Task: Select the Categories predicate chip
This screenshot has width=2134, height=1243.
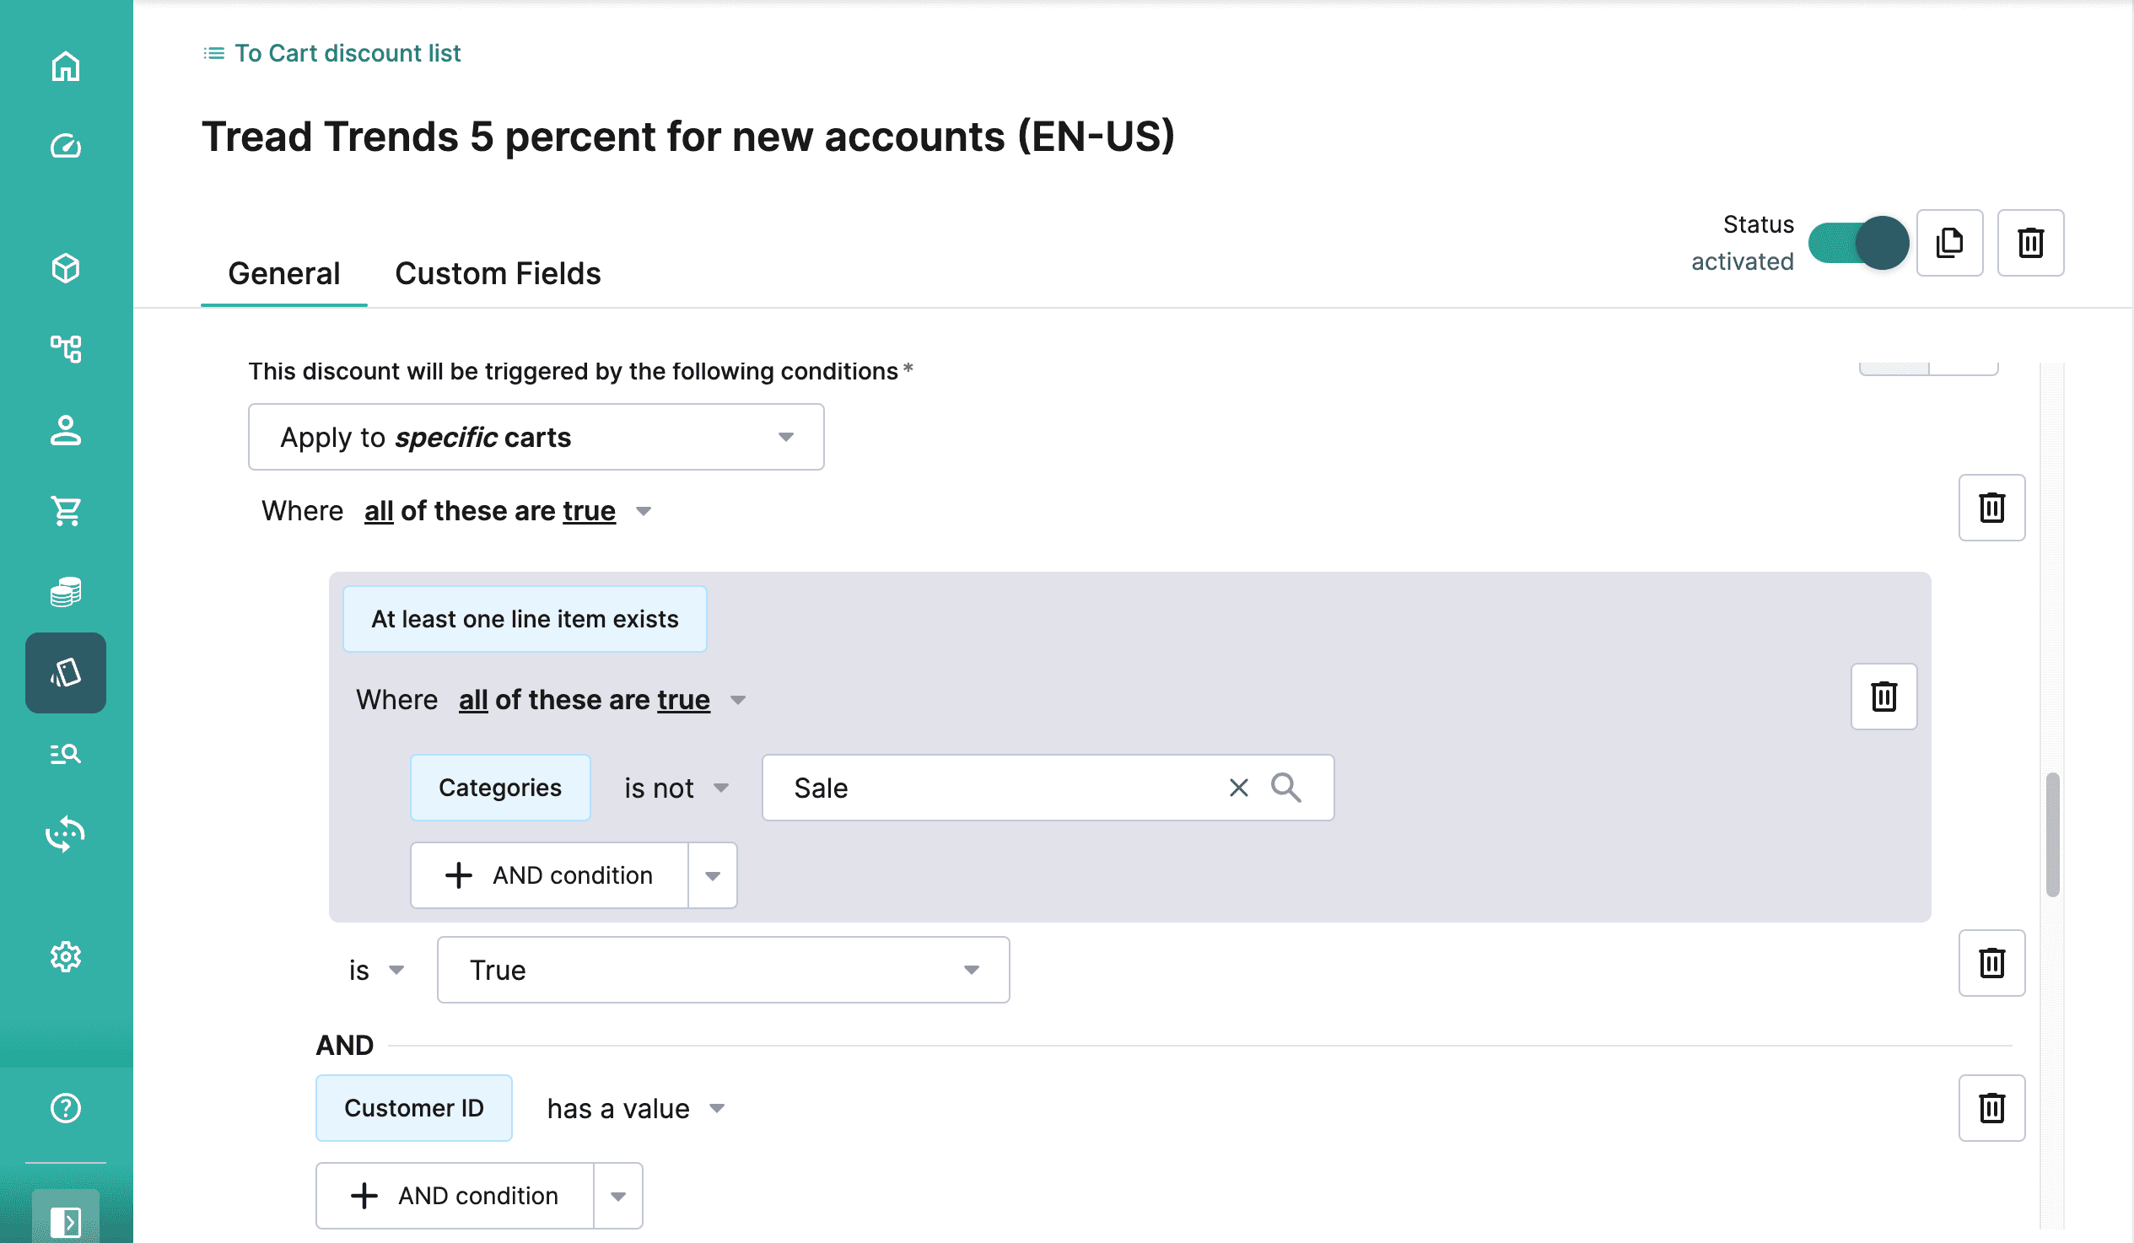Action: point(500,788)
